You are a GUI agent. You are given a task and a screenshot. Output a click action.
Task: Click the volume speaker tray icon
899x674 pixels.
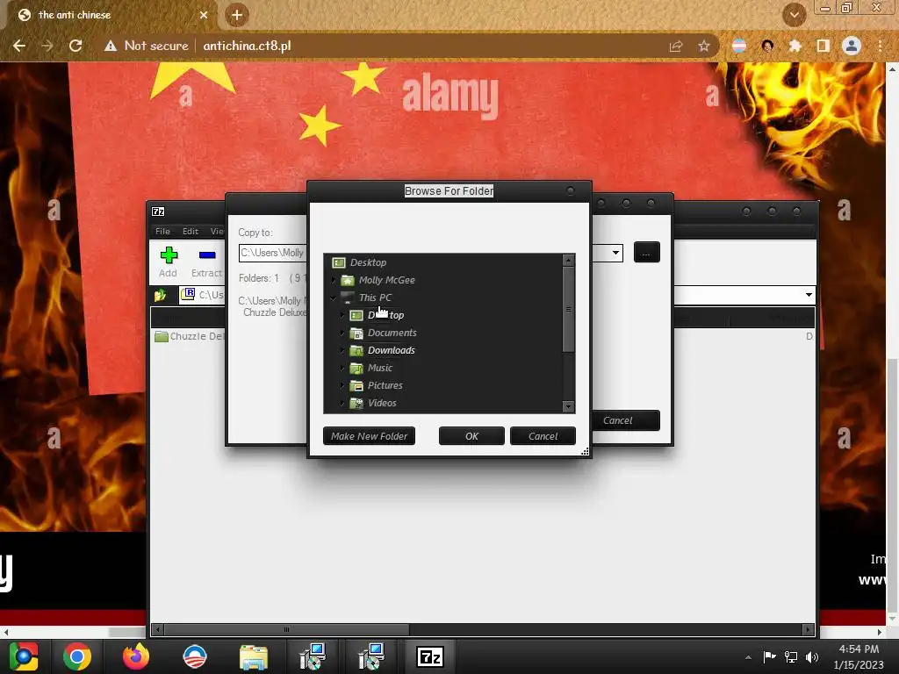pos(812,656)
